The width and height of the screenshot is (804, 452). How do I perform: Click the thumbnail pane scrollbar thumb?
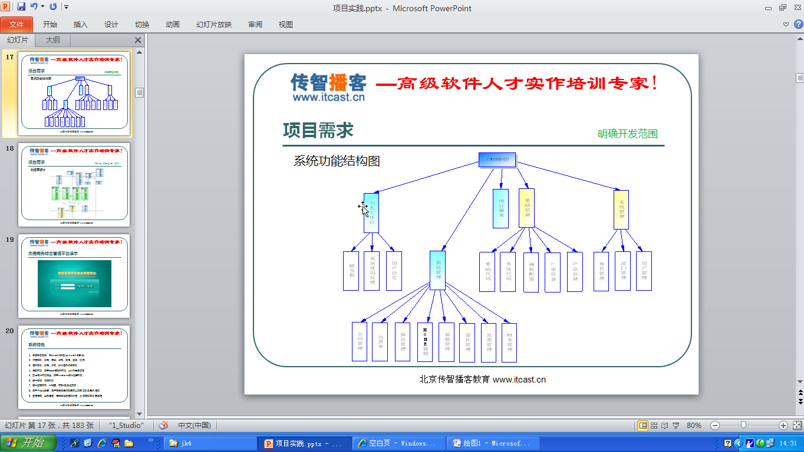pos(140,92)
